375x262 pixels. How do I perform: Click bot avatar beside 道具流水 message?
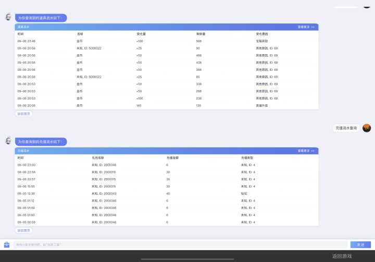pyautogui.click(x=8, y=17)
